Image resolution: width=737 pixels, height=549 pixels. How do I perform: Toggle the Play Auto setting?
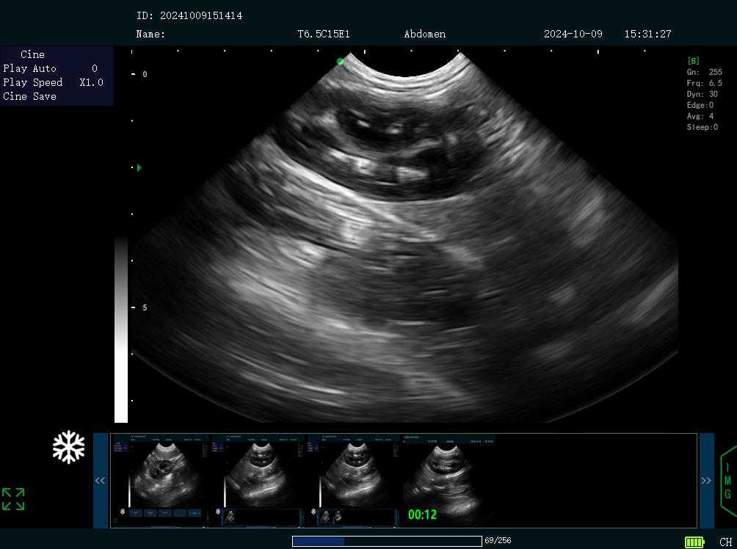click(x=51, y=68)
